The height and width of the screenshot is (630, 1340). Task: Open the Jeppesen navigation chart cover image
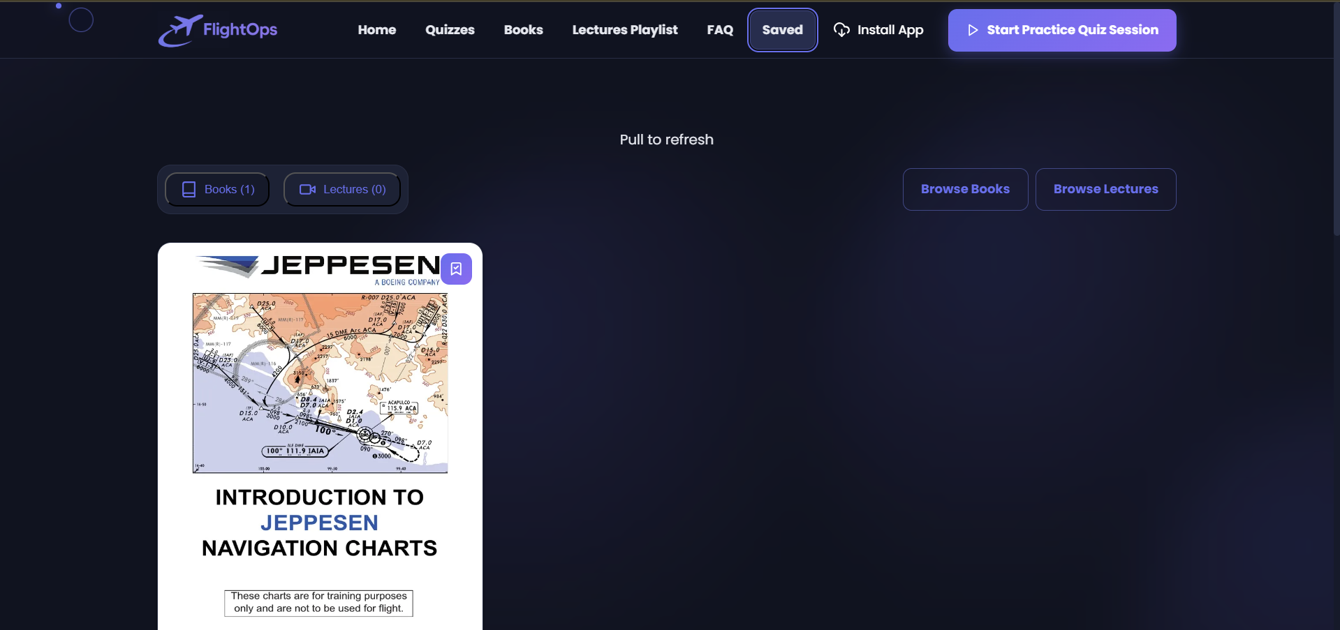(320, 382)
